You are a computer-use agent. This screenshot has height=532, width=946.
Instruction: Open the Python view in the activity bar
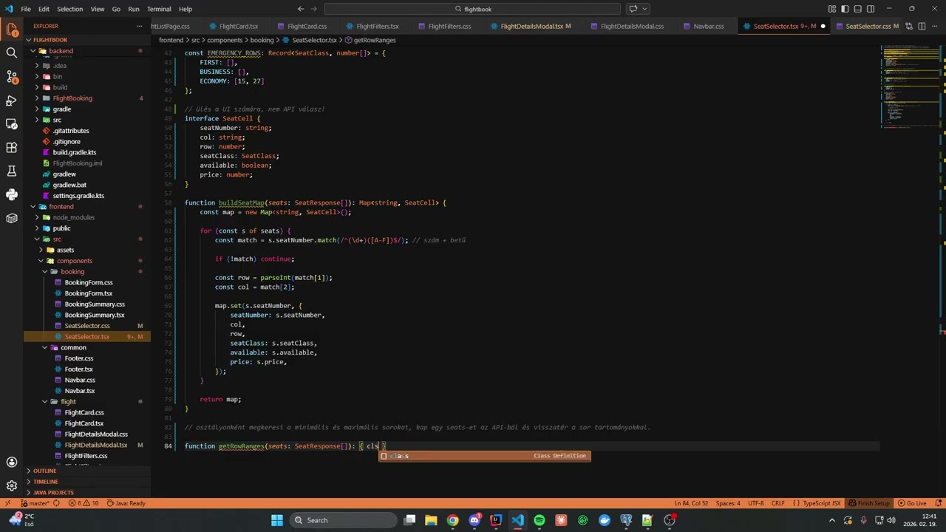pyautogui.click(x=12, y=195)
